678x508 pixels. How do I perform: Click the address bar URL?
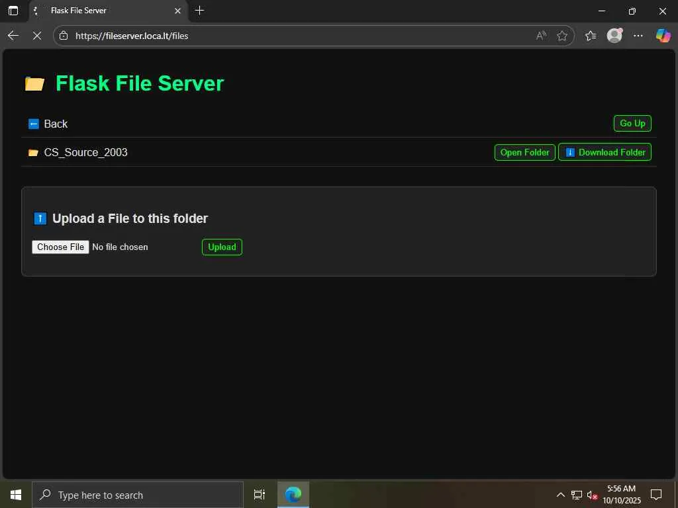point(132,36)
